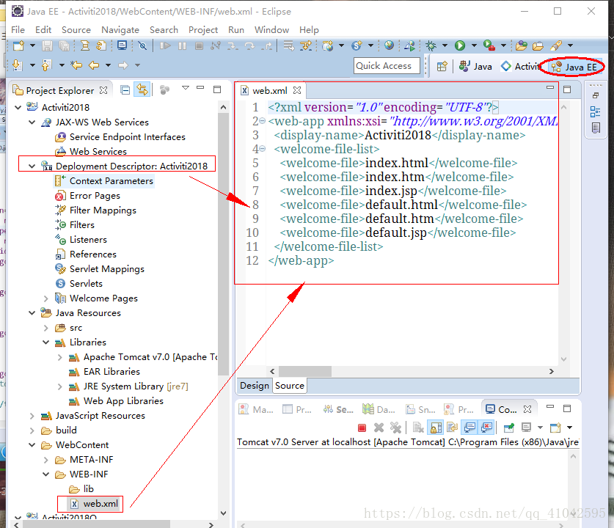Click the Back navigation yellow arrow
The height and width of the screenshot is (528, 614).
pyautogui.click(x=94, y=65)
